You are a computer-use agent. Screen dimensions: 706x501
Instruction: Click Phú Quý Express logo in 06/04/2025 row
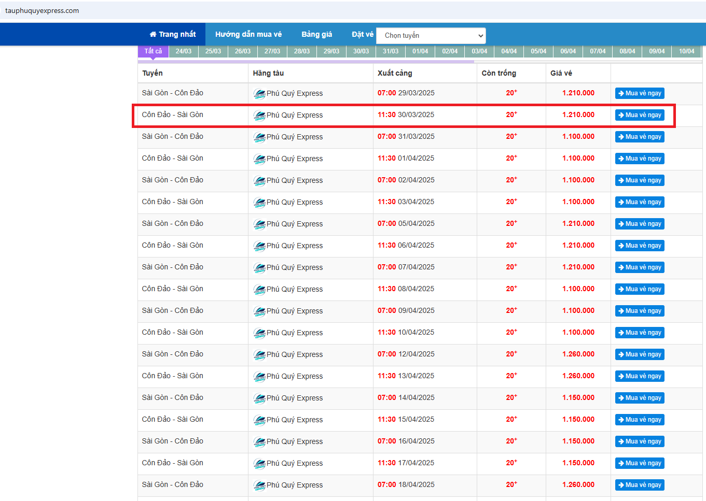pos(259,246)
